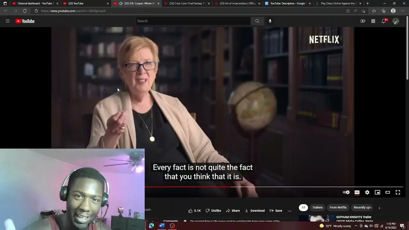The image size is (409, 230).
Task: Open tab actions menu icon
Action: coord(5,4)
